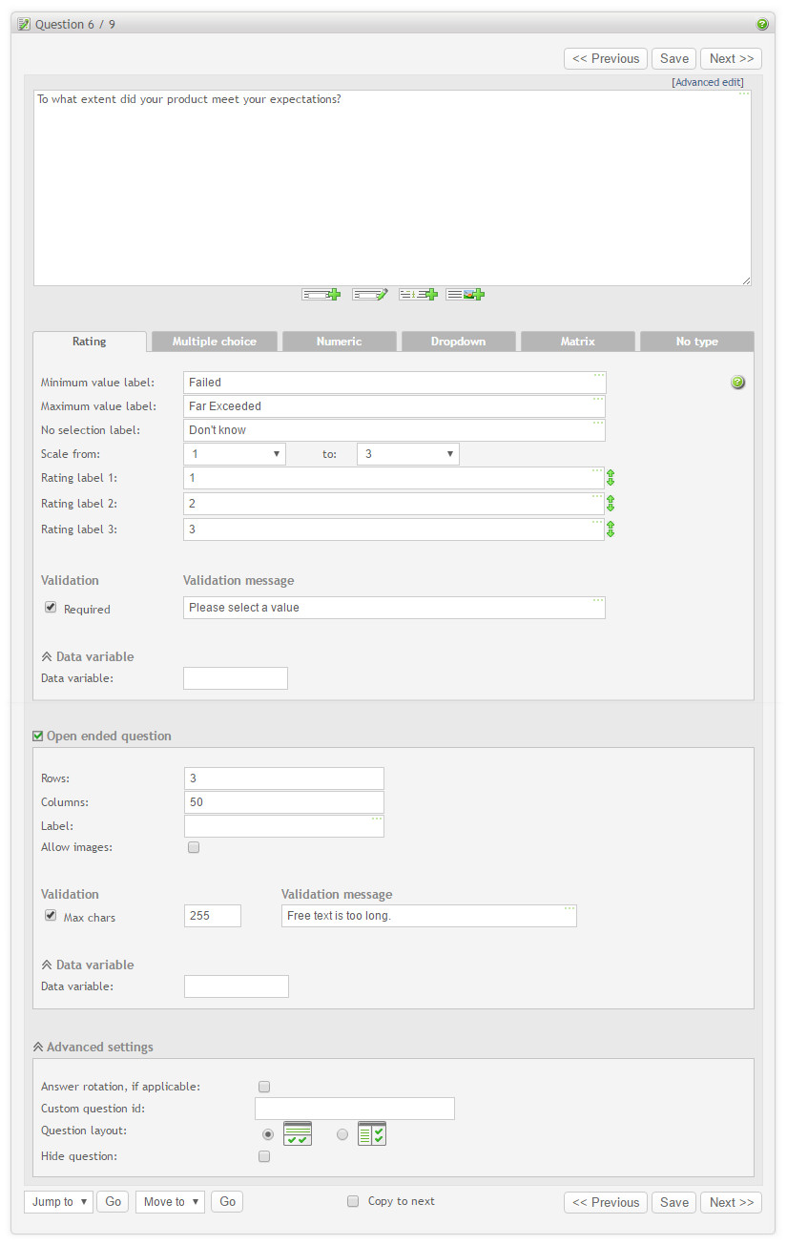This screenshot has height=1245, width=787.
Task: Click the reorder arrows for Rating label 3
Action: click(611, 529)
